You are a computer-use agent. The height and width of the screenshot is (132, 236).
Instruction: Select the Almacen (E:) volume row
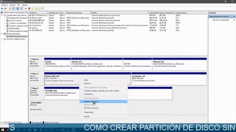click(x=108, y=18)
